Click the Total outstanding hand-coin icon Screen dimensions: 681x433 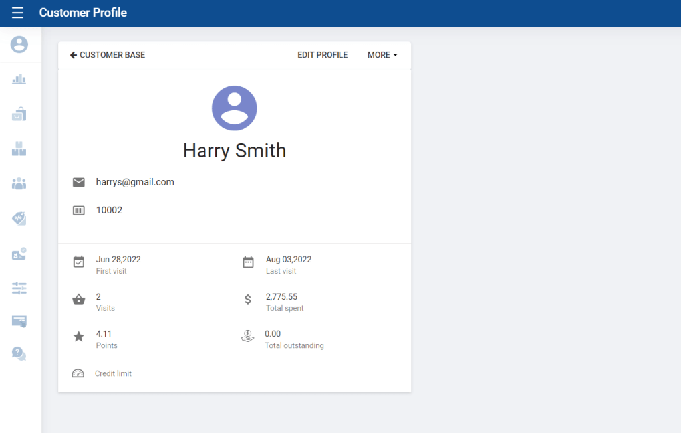click(248, 336)
